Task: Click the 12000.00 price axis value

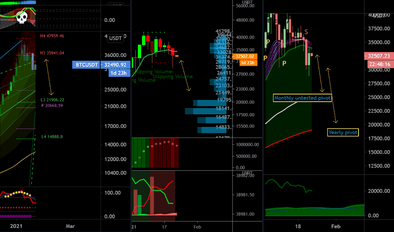Action: [x=115, y=159]
